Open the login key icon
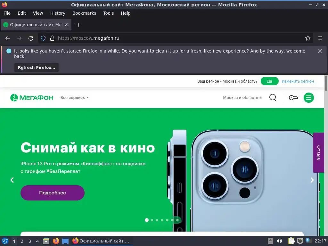 coord(293,97)
